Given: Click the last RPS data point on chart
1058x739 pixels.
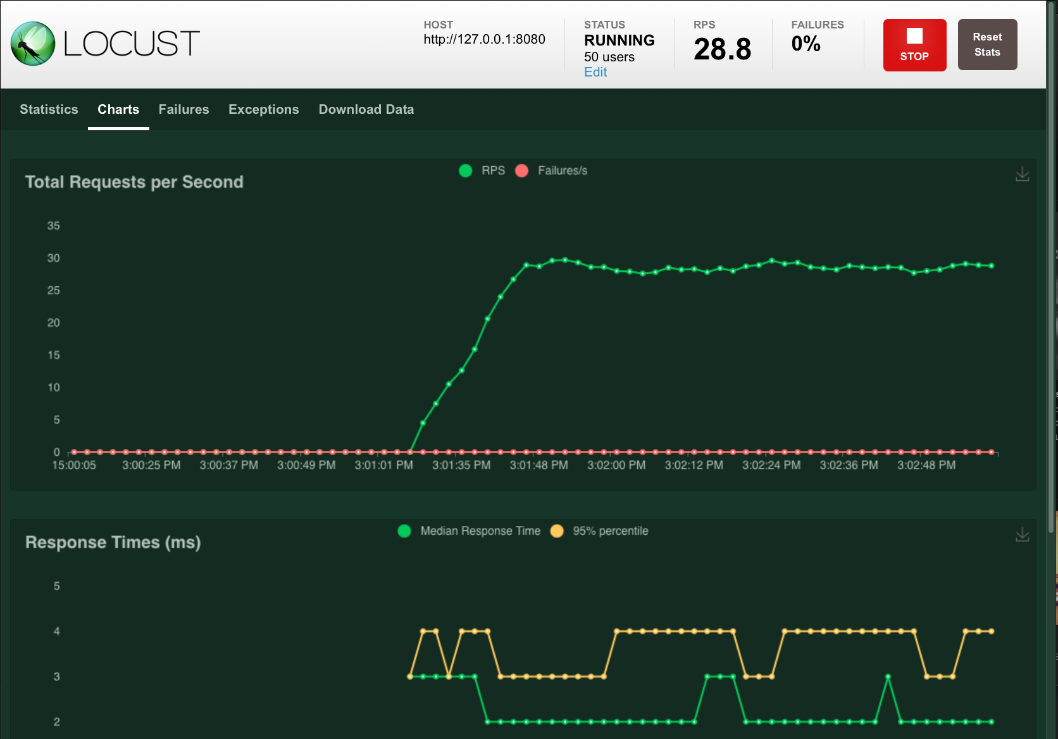Looking at the screenshot, I should 992,266.
